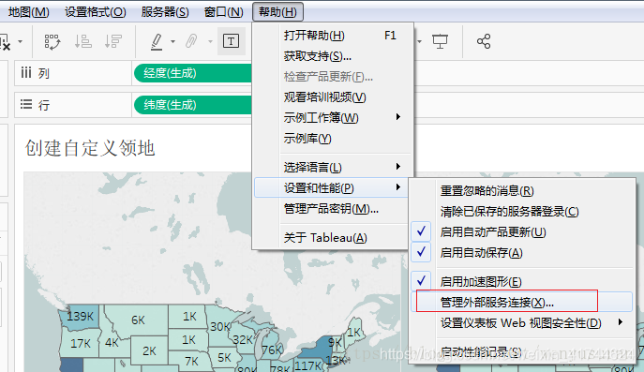Screen dimensions: 644x372
Task: Select map region labeled 17K
Action: pyautogui.click(x=80, y=343)
